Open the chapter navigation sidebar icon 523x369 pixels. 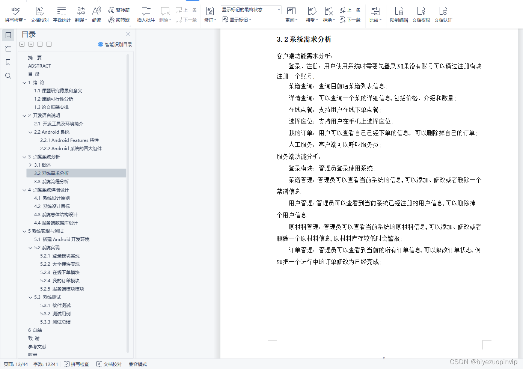(x=8, y=49)
